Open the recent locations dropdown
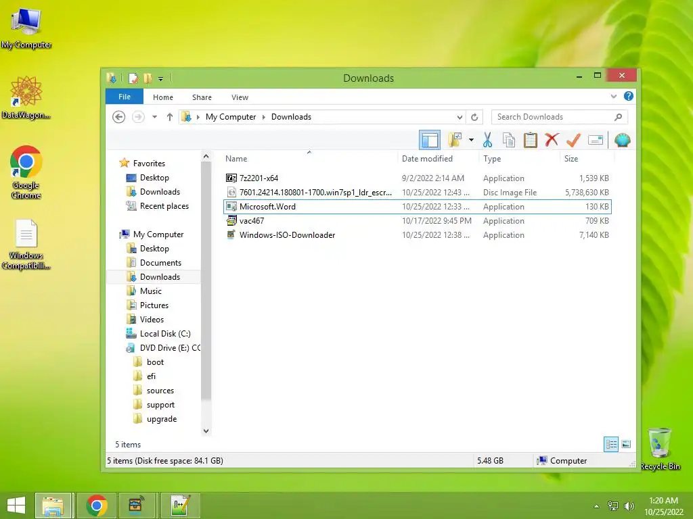Viewport: 693px width, 519px height. pyautogui.click(x=155, y=117)
